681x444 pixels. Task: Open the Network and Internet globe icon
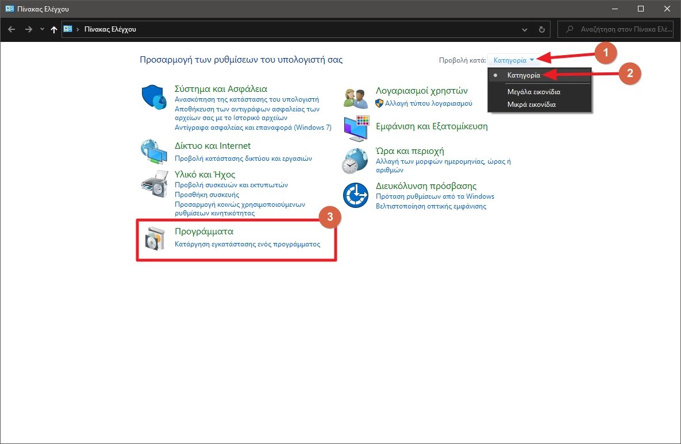[x=153, y=152]
